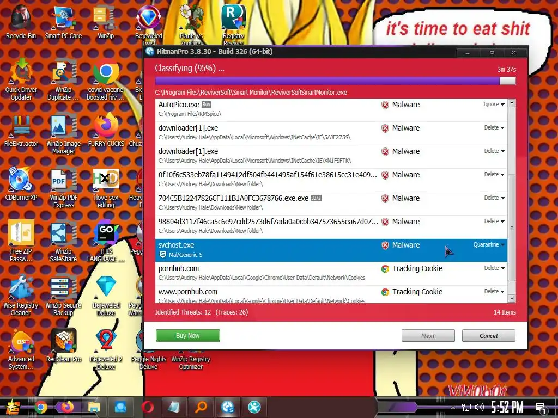Open Delete dropdown for www.pornhub.com cookie
The width and height of the screenshot is (558, 418).
[494, 292]
